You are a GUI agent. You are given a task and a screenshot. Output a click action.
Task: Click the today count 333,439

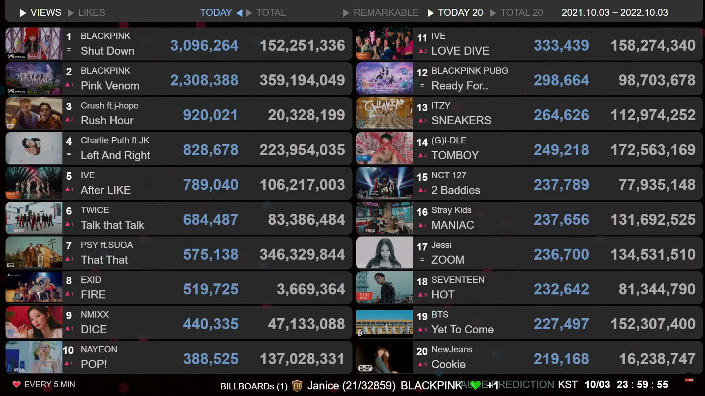[561, 45]
